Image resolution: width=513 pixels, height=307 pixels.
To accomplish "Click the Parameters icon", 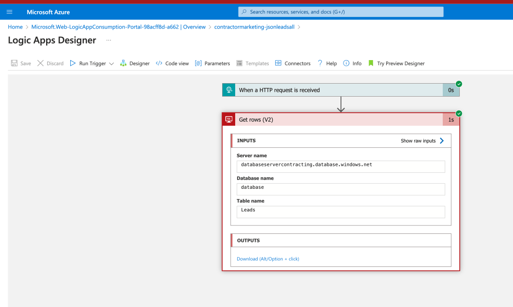I will 198,63.
